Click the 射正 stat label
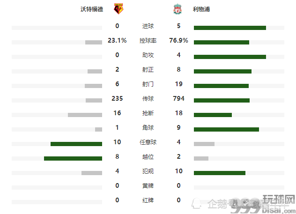Viewport: 296px width, 214px height. 148,70
